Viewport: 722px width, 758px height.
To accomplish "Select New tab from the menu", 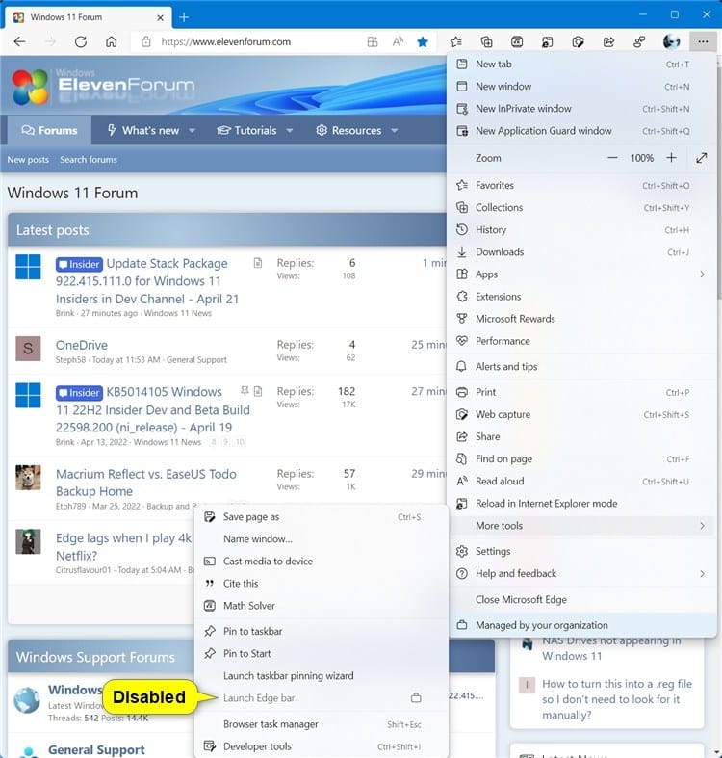I will click(x=581, y=64).
